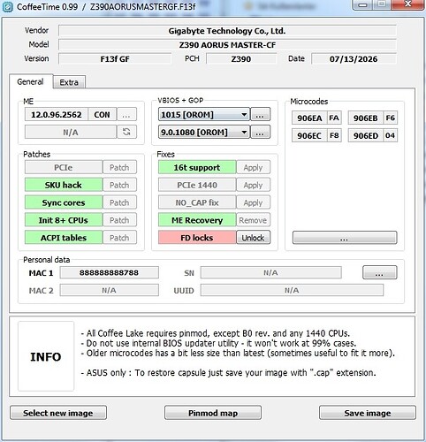Click the CoffeeTime app icon in title bar
This screenshot has height=442, width=426.
tap(8, 6)
